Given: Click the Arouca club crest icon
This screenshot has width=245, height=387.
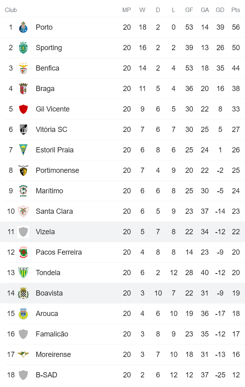Looking at the screenshot, I should pyautogui.click(x=23, y=314).
